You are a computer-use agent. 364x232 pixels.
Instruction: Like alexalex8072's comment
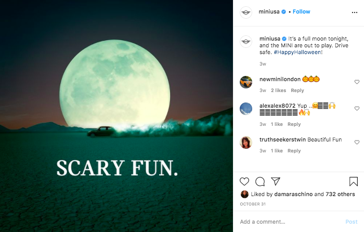pos(357,109)
